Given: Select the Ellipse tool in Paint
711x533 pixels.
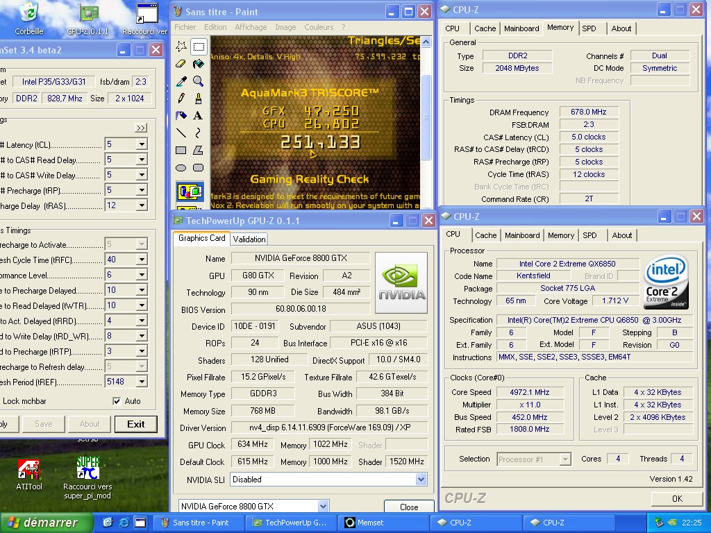Looking at the screenshot, I should pos(181,168).
